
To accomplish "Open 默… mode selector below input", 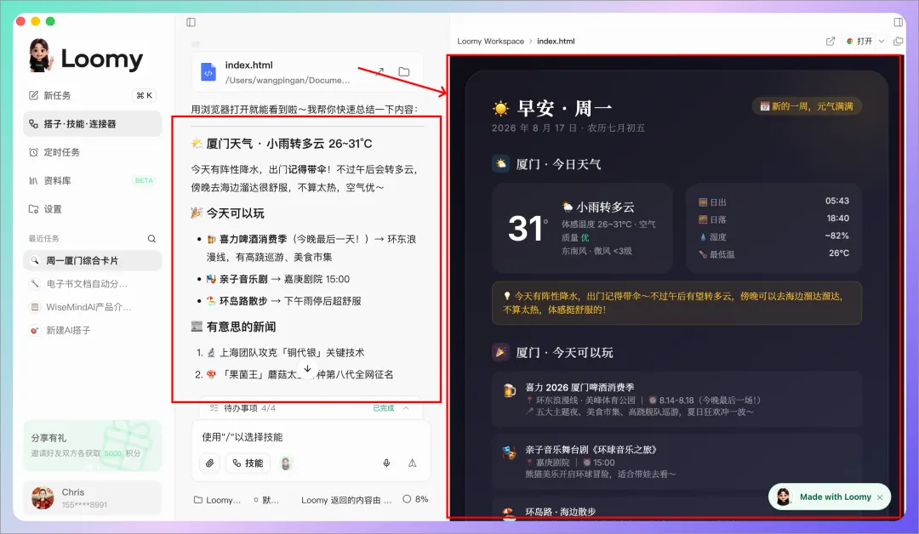I will [266, 500].
